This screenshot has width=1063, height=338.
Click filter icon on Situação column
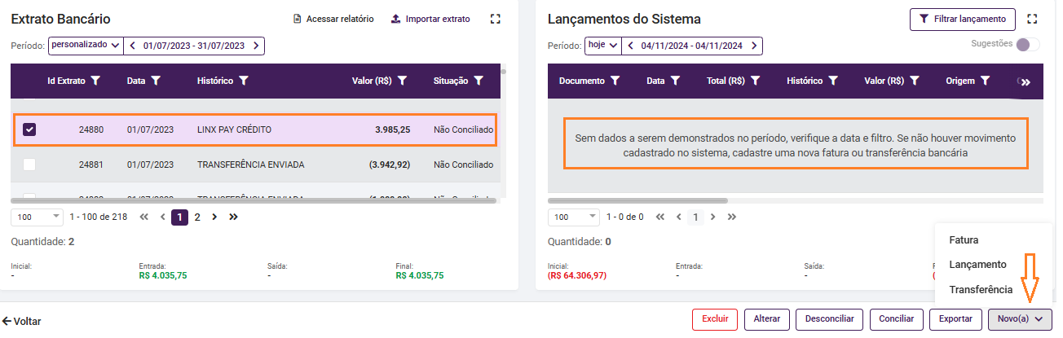(479, 81)
